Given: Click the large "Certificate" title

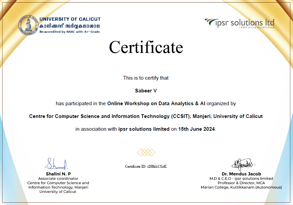Looking at the screenshot, I should tap(146, 47).
